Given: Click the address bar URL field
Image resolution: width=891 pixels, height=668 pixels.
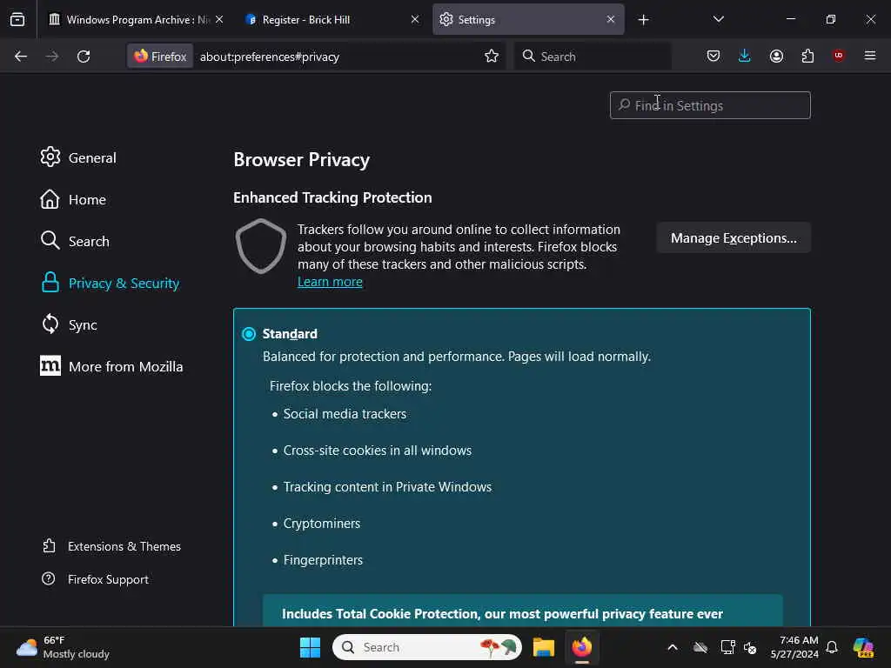Looking at the screenshot, I should pos(337,57).
